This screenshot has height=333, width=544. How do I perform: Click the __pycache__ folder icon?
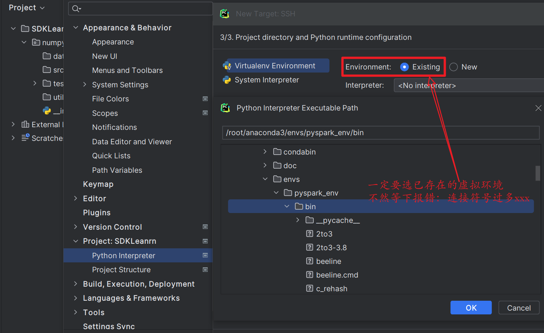[310, 220]
